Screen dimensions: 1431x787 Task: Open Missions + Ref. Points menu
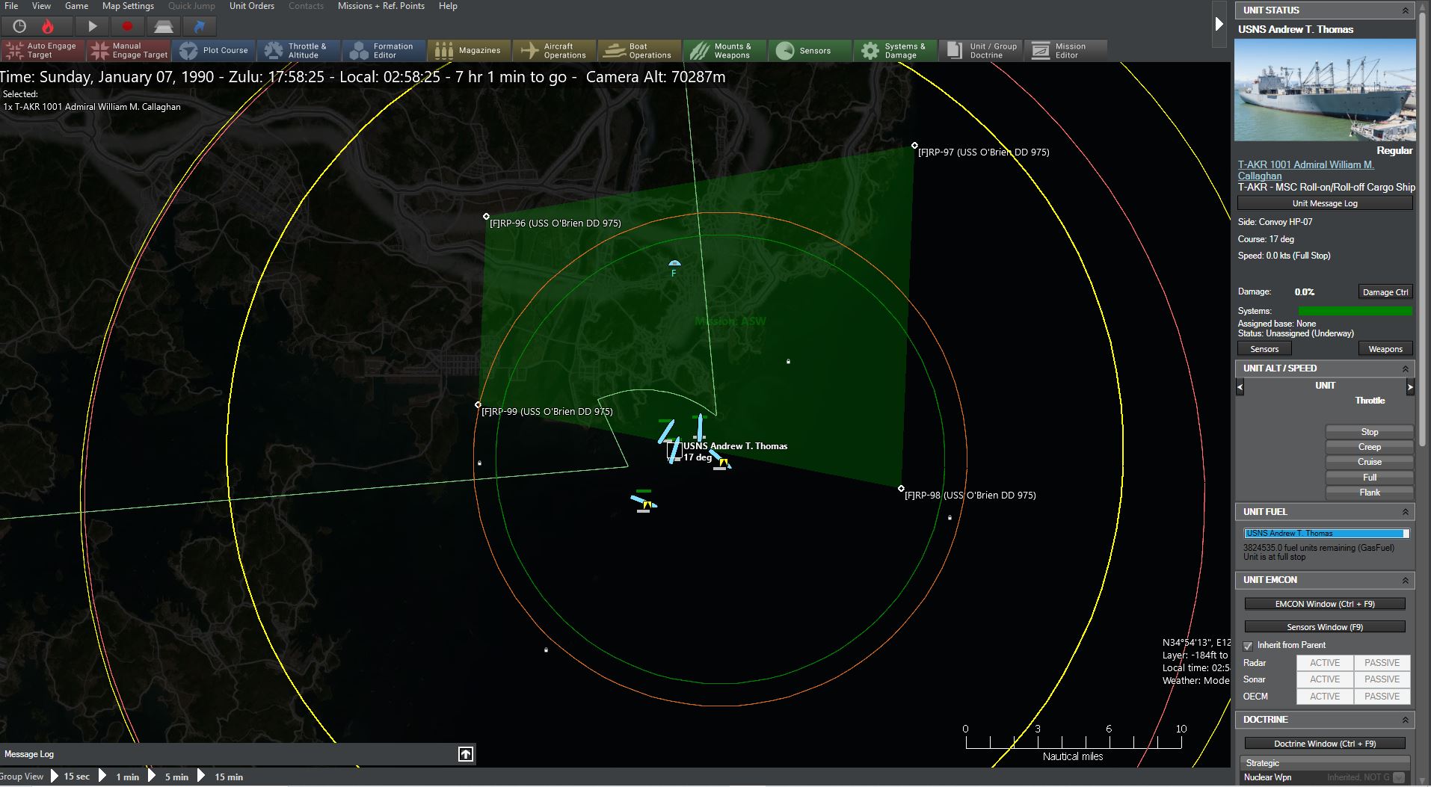coord(381,6)
